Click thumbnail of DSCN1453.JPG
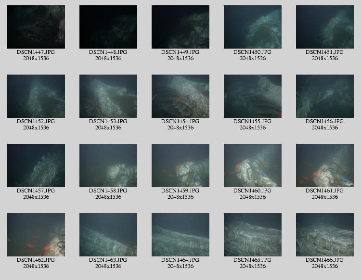 click(x=108, y=96)
